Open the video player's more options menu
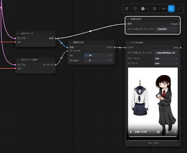Viewport: 187px width, 153px height. 175,132
